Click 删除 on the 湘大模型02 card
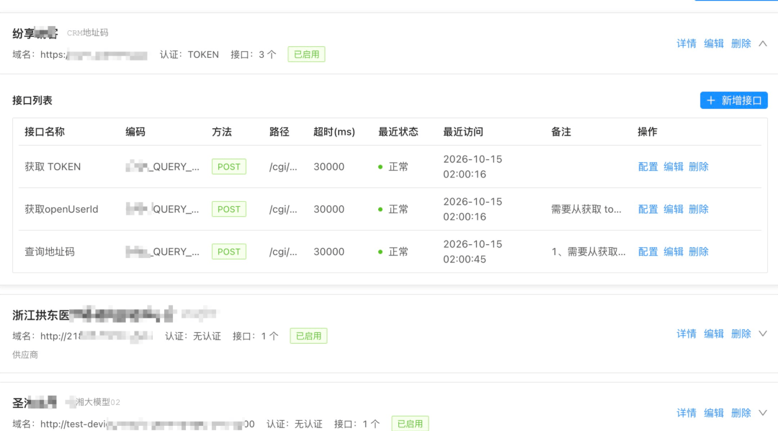 [741, 413]
